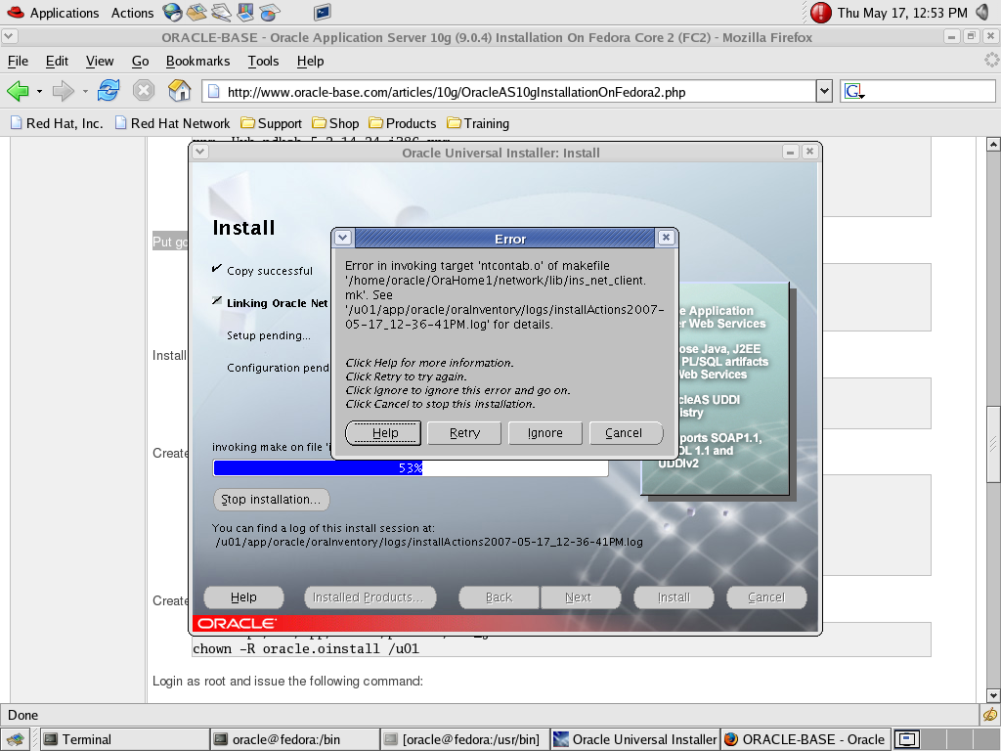Open the web browser launcher in the top panel
The image size is (1001, 751).
pyautogui.click(x=173, y=13)
